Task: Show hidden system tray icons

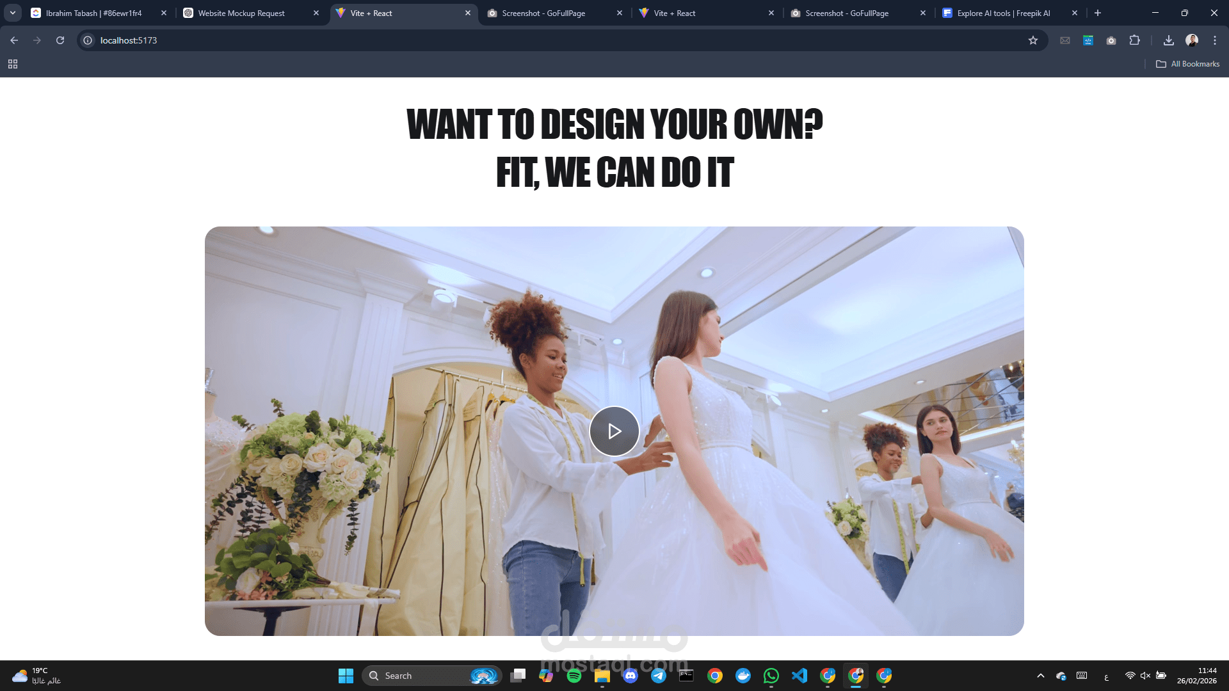Action: 1040,676
